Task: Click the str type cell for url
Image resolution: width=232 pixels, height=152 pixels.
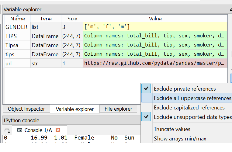Action: [x=46, y=64]
